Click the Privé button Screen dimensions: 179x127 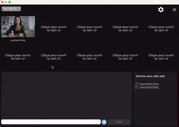click(x=119, y=122)
